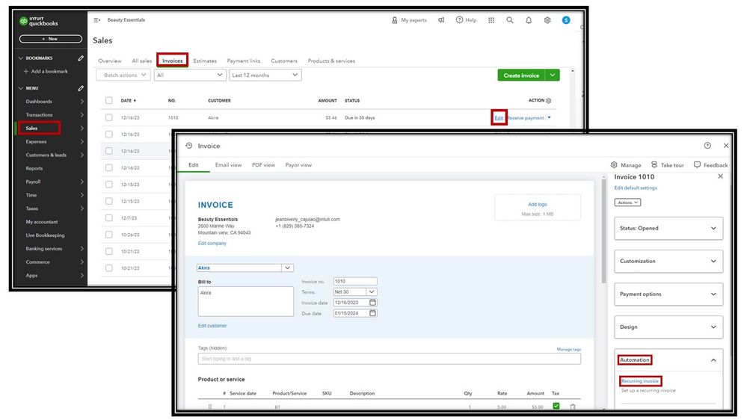Switch to the Invoices tab

pos(173,61)
